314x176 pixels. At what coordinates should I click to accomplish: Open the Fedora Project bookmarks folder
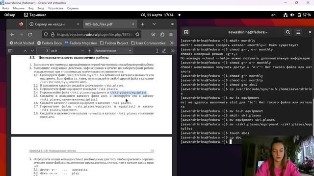pos(114,43)
